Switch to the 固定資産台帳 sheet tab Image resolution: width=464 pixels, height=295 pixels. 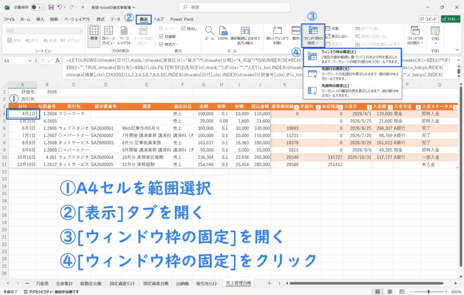click(155, 283)
